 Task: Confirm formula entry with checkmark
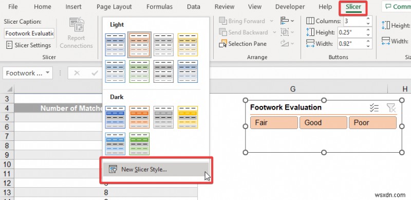pos(95,73)
